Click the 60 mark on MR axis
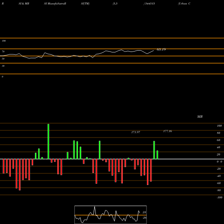 218,140
